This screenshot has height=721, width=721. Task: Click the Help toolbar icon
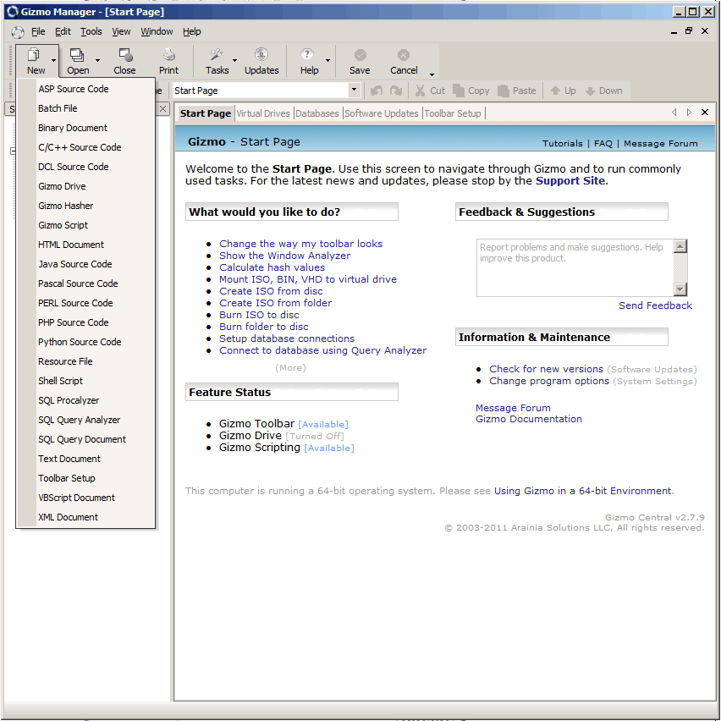coord(306,55)
